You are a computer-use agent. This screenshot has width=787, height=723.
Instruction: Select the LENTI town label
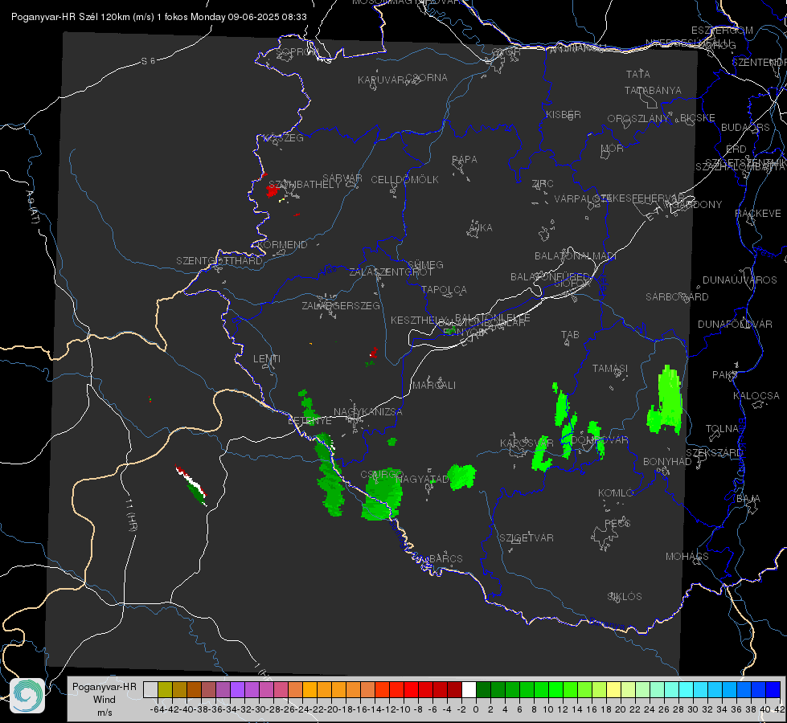(x=267, y=359)
